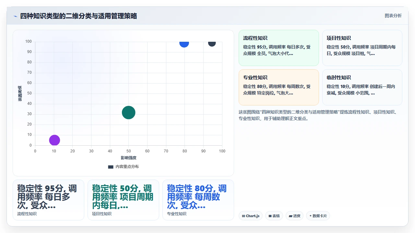Image resolution: width=415 pixels, height=233 pixels.
Task: Click the 图表分析 label in header
Action: (393, 16)
